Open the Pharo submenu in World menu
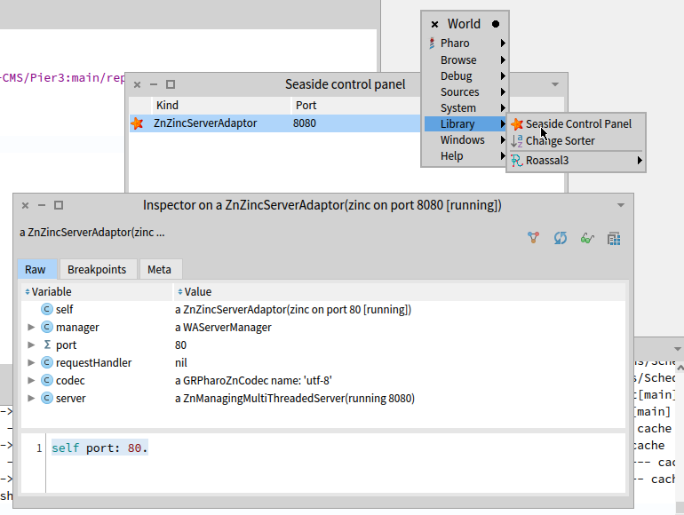 [465, 44]
